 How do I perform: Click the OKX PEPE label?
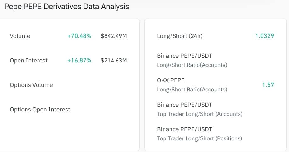171,80
